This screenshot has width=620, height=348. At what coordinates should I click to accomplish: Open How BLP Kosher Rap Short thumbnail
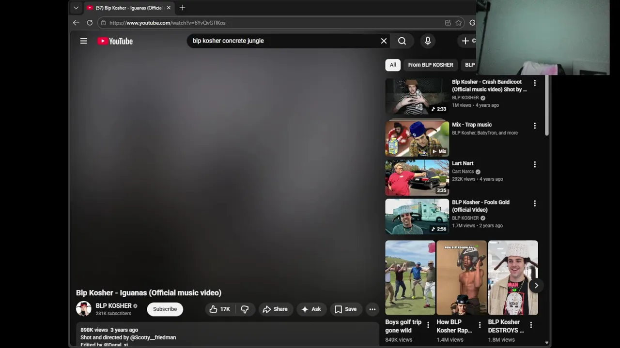(462, 277)
